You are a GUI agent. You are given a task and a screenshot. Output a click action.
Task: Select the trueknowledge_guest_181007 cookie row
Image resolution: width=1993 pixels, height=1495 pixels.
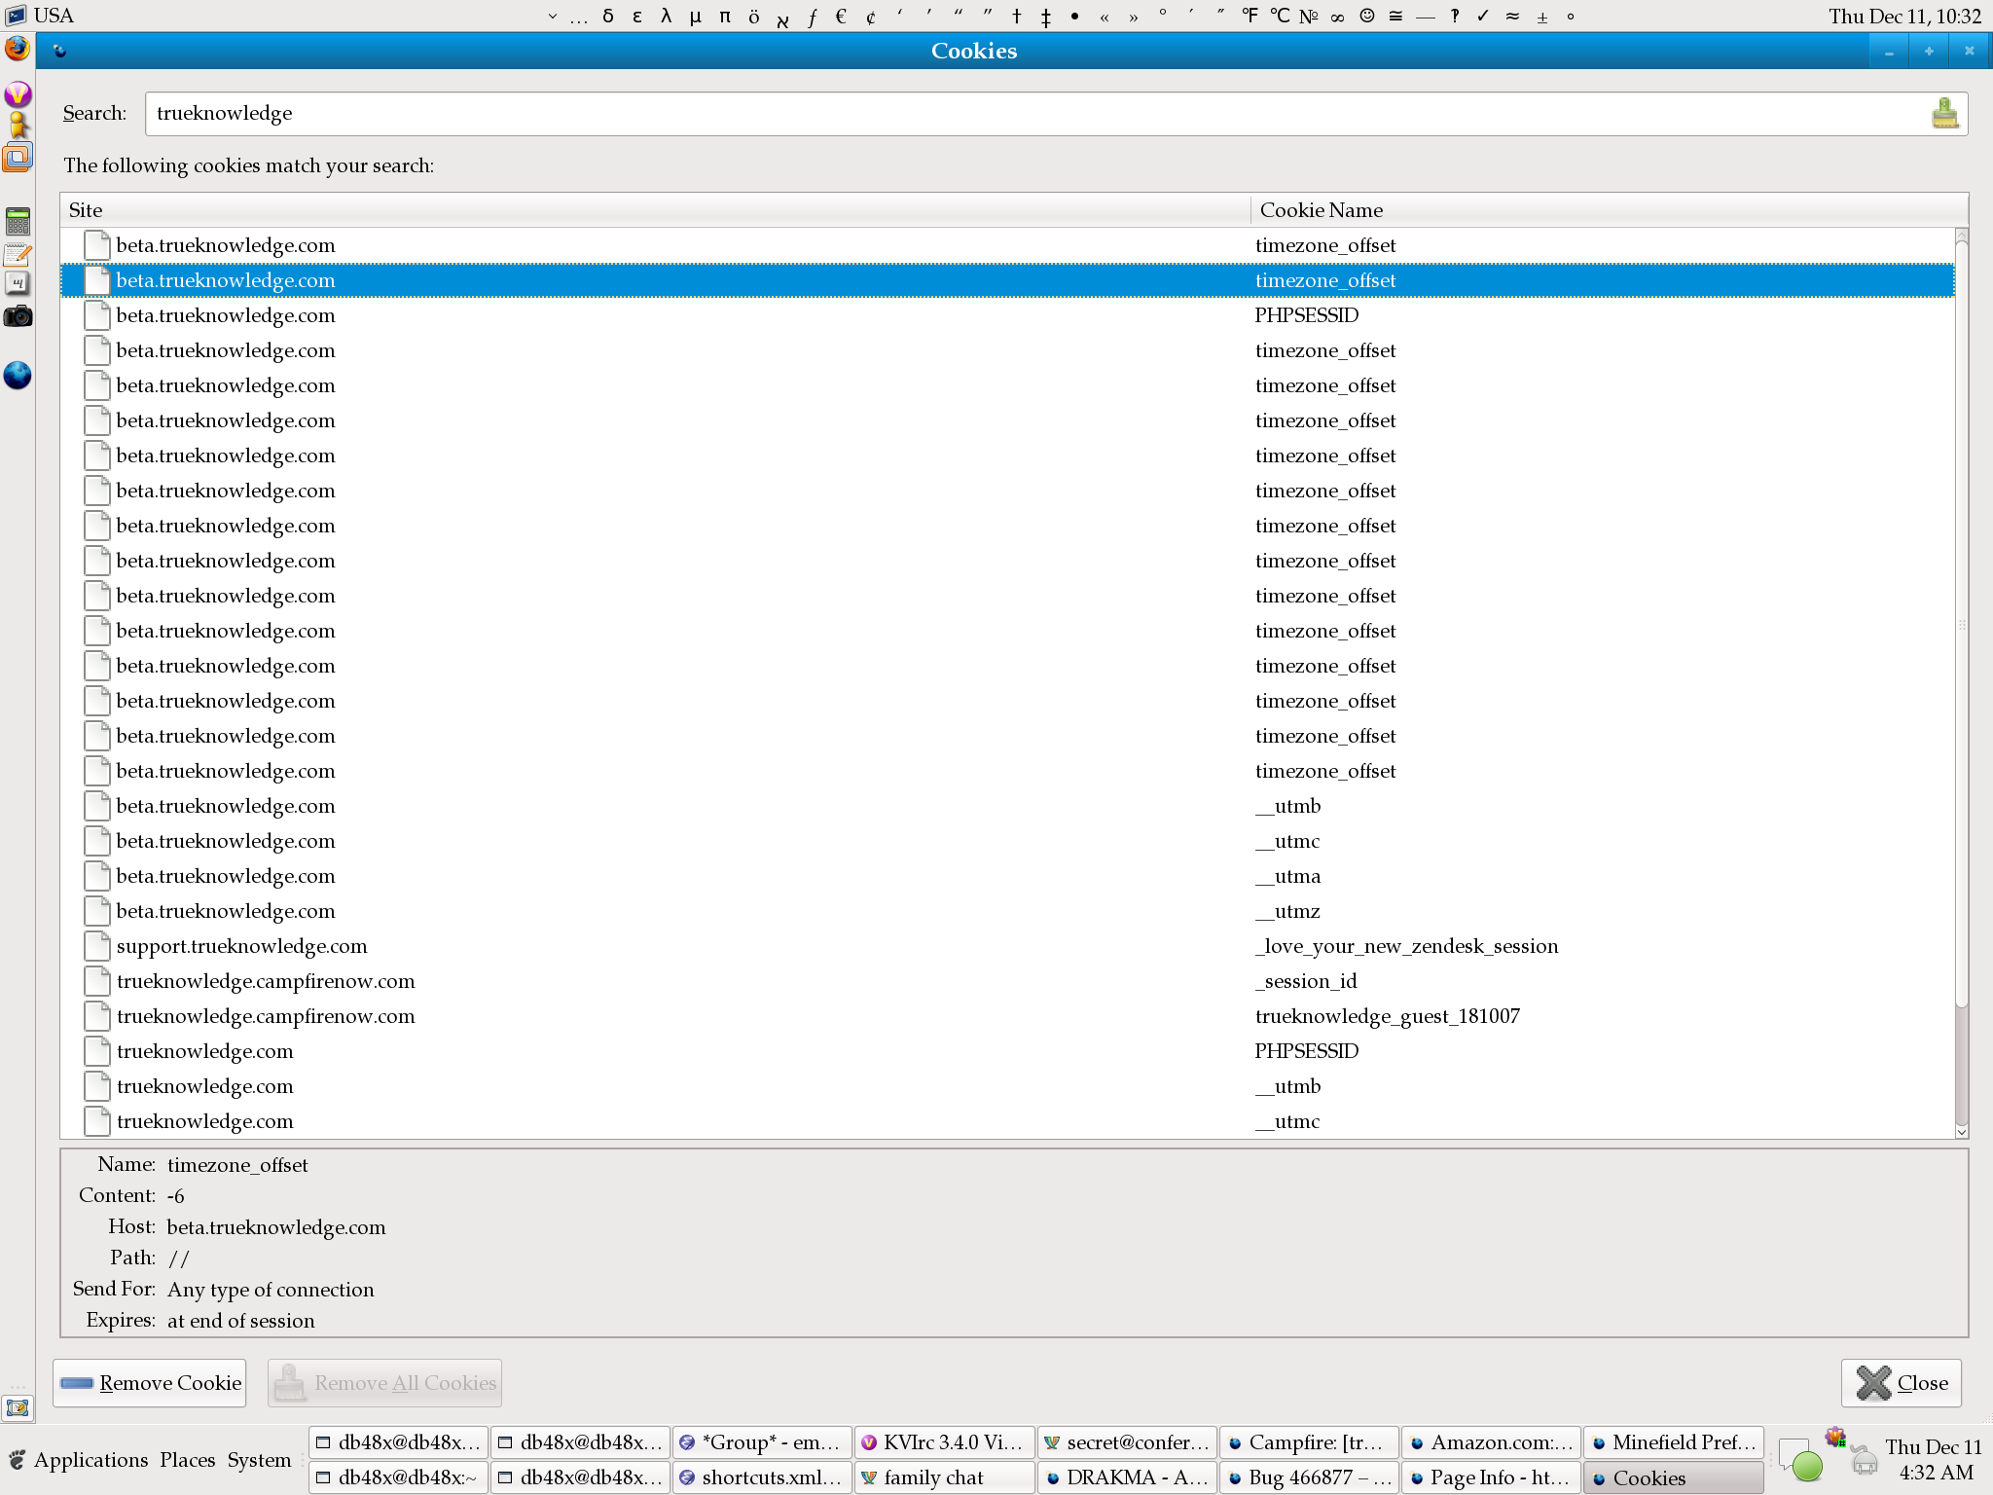(x=1007, y=1016)
